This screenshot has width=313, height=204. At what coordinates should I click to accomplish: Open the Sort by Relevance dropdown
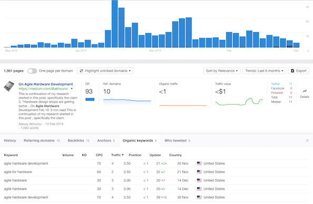point(222,71)
